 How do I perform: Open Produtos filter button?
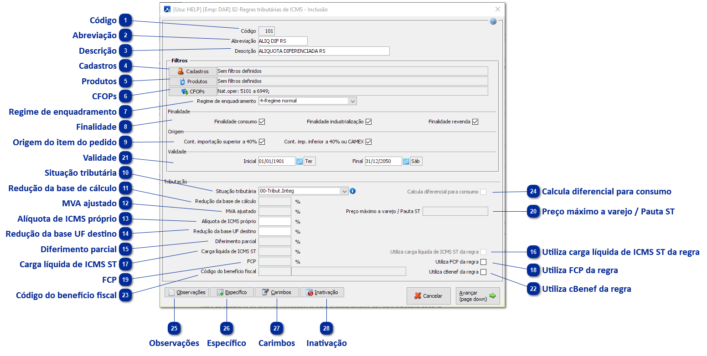[x=193, y=81]
